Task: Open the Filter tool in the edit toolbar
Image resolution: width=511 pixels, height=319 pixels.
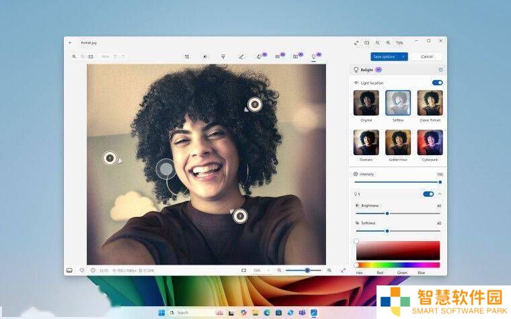Action: pyautogui.click(x=223, y=56)
